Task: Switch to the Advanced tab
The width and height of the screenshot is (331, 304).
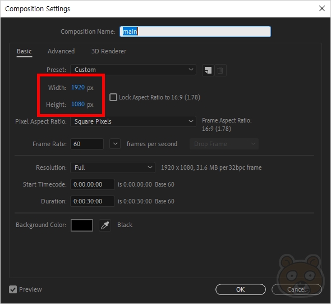Action: [x=61, y=51]
